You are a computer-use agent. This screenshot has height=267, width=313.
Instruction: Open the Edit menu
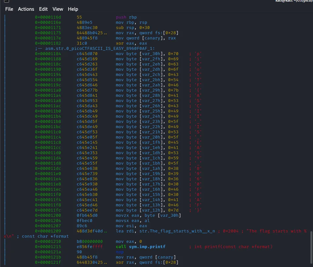tap(43, 9)
